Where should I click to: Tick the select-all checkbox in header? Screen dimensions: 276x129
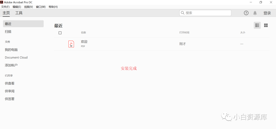(60, 33)
